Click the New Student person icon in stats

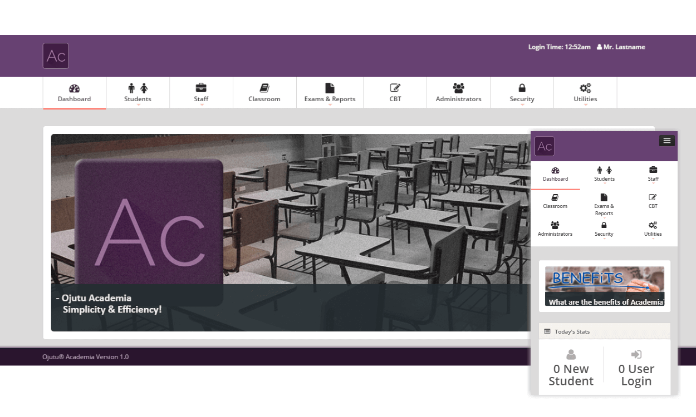571,355
